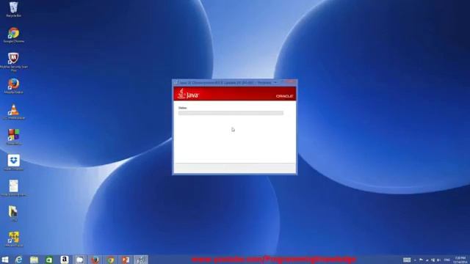Open the volume control tray icon

[x=439, y=260]
